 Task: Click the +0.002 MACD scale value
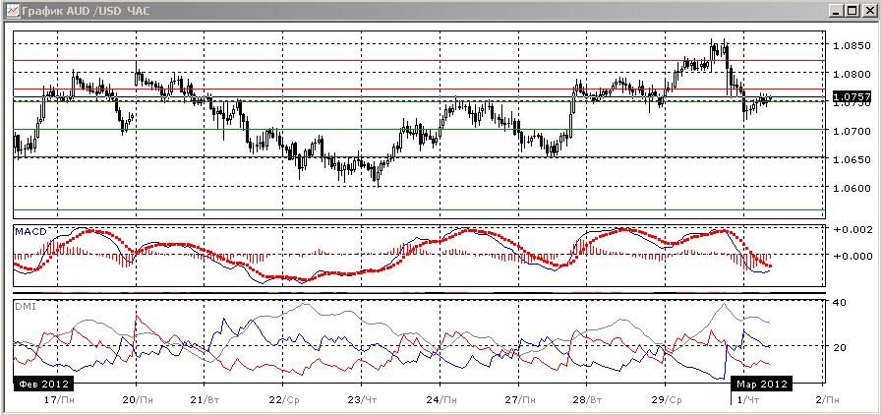click(853, 230)
